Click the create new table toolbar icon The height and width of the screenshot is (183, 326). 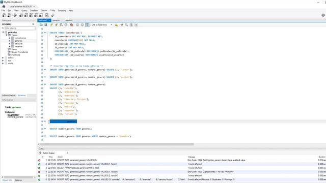tap(26, 15)
